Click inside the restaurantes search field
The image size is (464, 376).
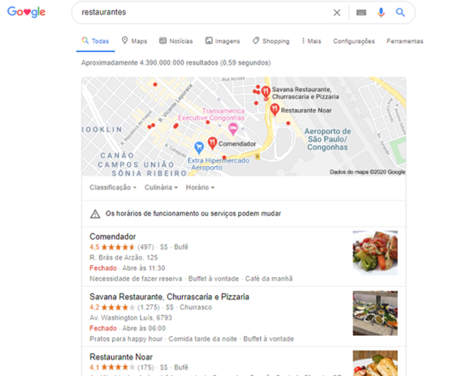pyautogui.click(x=204, y=13)
